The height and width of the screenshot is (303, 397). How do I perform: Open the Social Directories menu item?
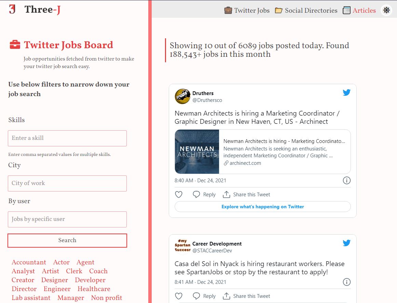pyautogui.click(x=311, y=10)
